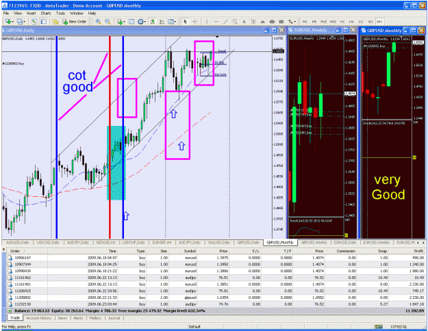Select the cursor arrow tool
This screenshot has height=331, width=428.
tap(186, 21)
